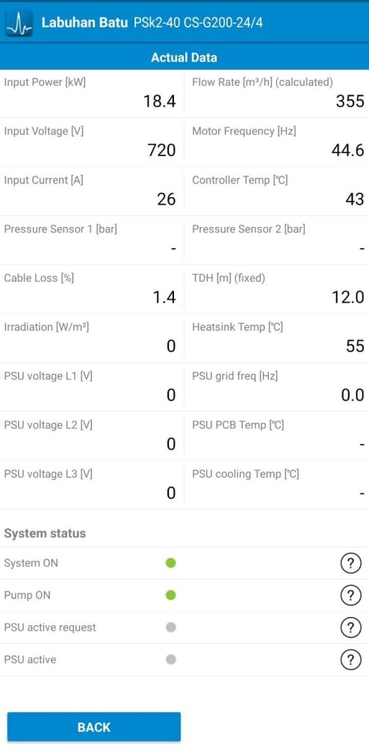Open help icon for PSU active
Viewport: 369px width, 747px height.
coord(350,660)
